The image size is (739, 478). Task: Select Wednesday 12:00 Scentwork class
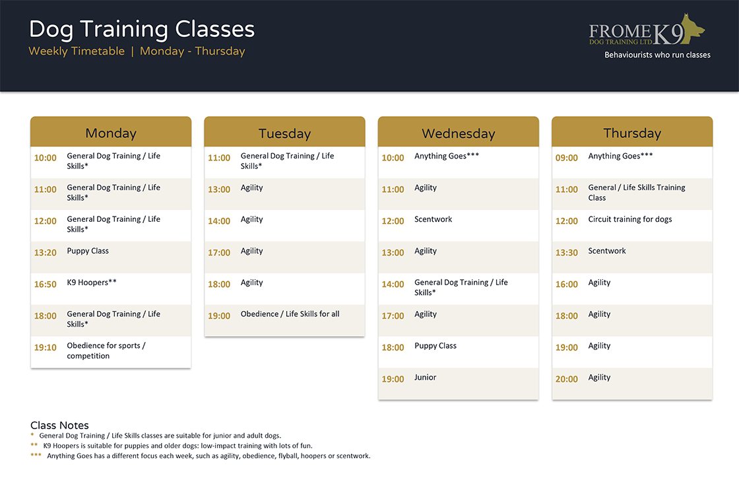point(458,226)
